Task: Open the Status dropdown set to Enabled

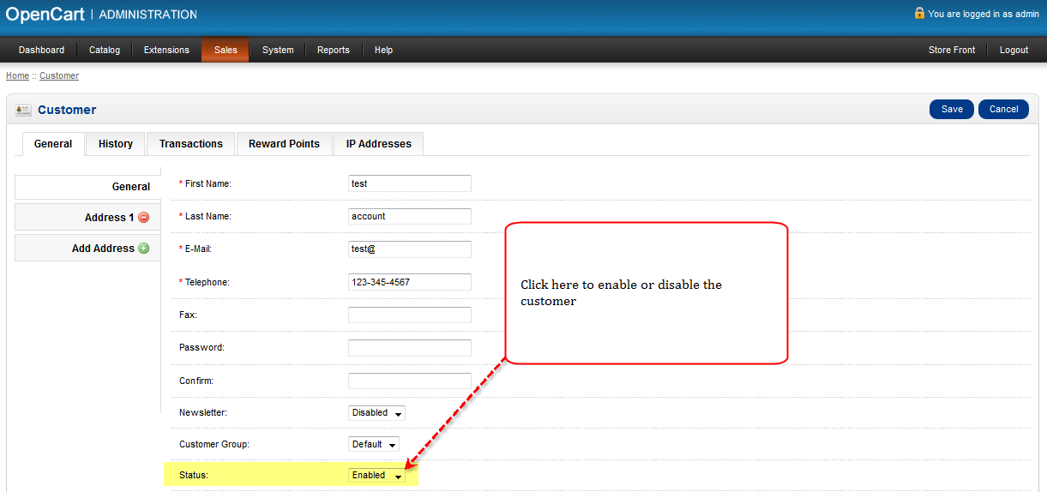Action: [x=376, y=476]
